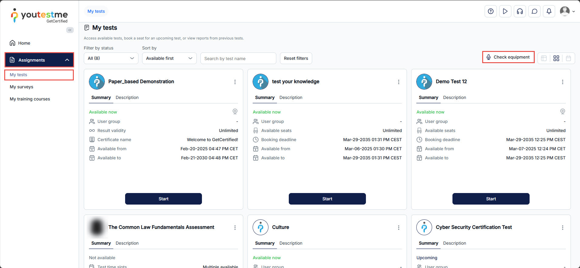Open the notifications bell icon
The width and height of the screenshot is (580, 268).
pos(549,12)
